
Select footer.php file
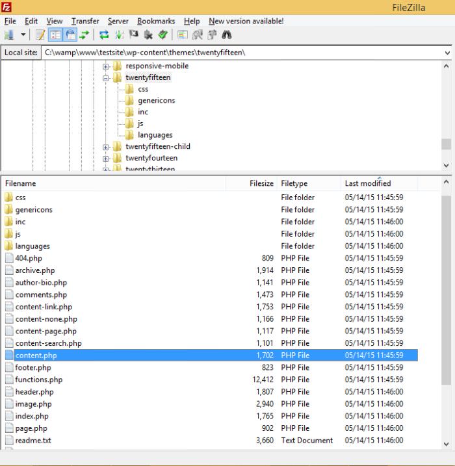tap(210, 368)
